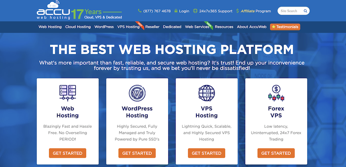This screenshot has width=346, height=167.
Task: Click the Web Hosting card title
Action: (x=67, y=112)
